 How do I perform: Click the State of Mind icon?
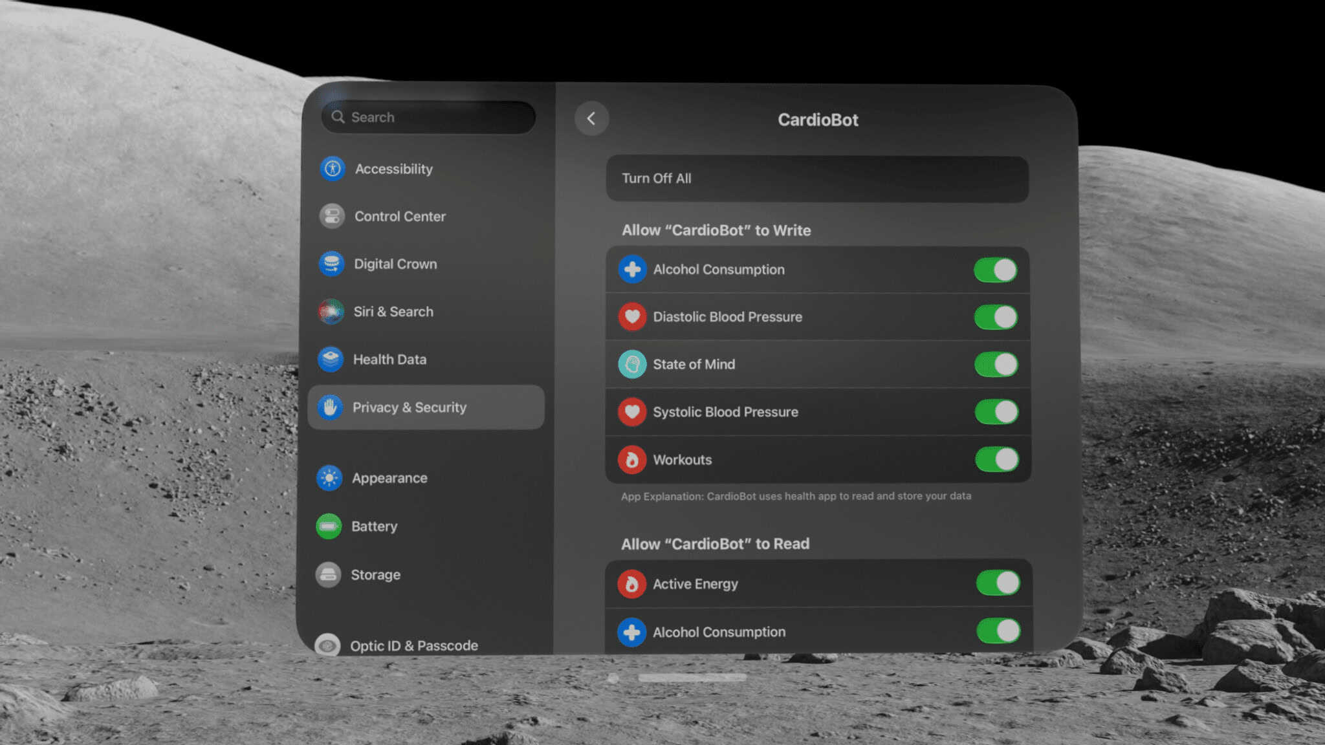coord(632,364)
